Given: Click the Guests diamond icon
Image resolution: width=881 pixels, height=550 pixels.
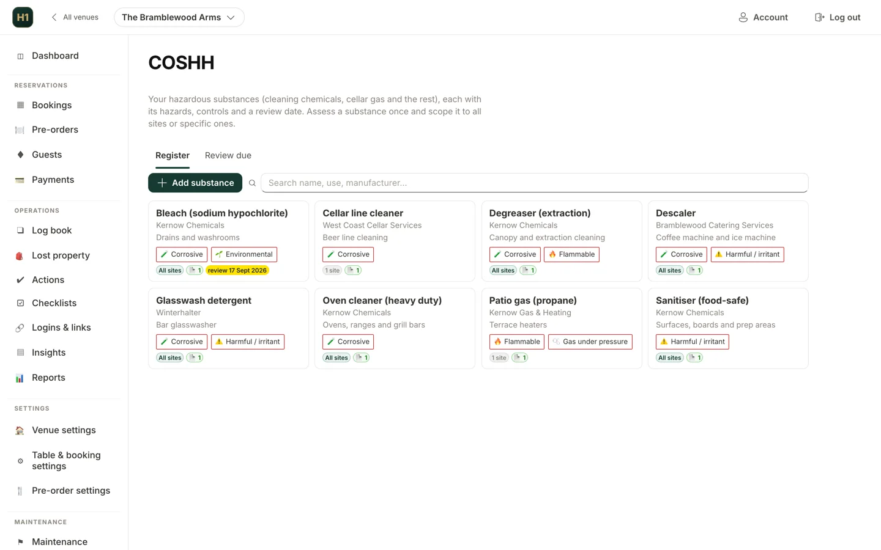Looking at the screenshot, I should click(20, 155).
